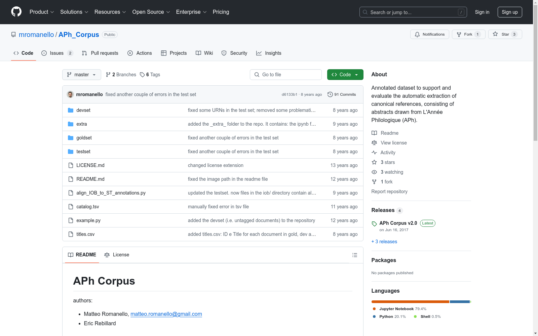Open the Pricing link
Image resolution: width=538 pixels, height=336 pixels.
click(x=221, y=12)
